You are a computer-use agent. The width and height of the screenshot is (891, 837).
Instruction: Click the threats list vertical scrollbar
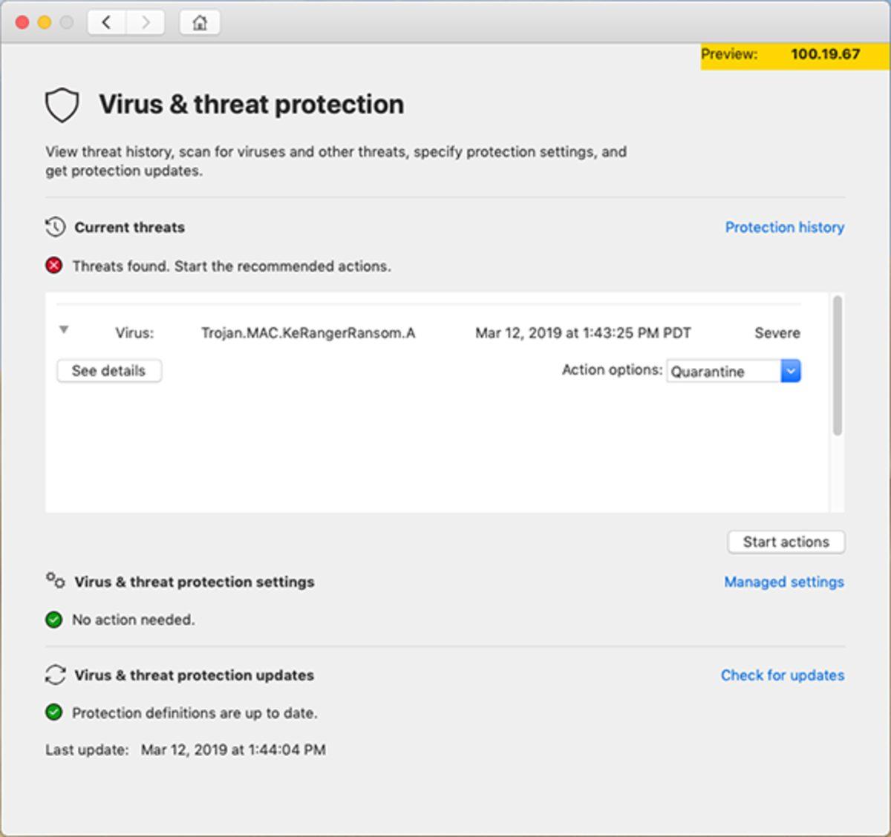click(x=838, y=365)
